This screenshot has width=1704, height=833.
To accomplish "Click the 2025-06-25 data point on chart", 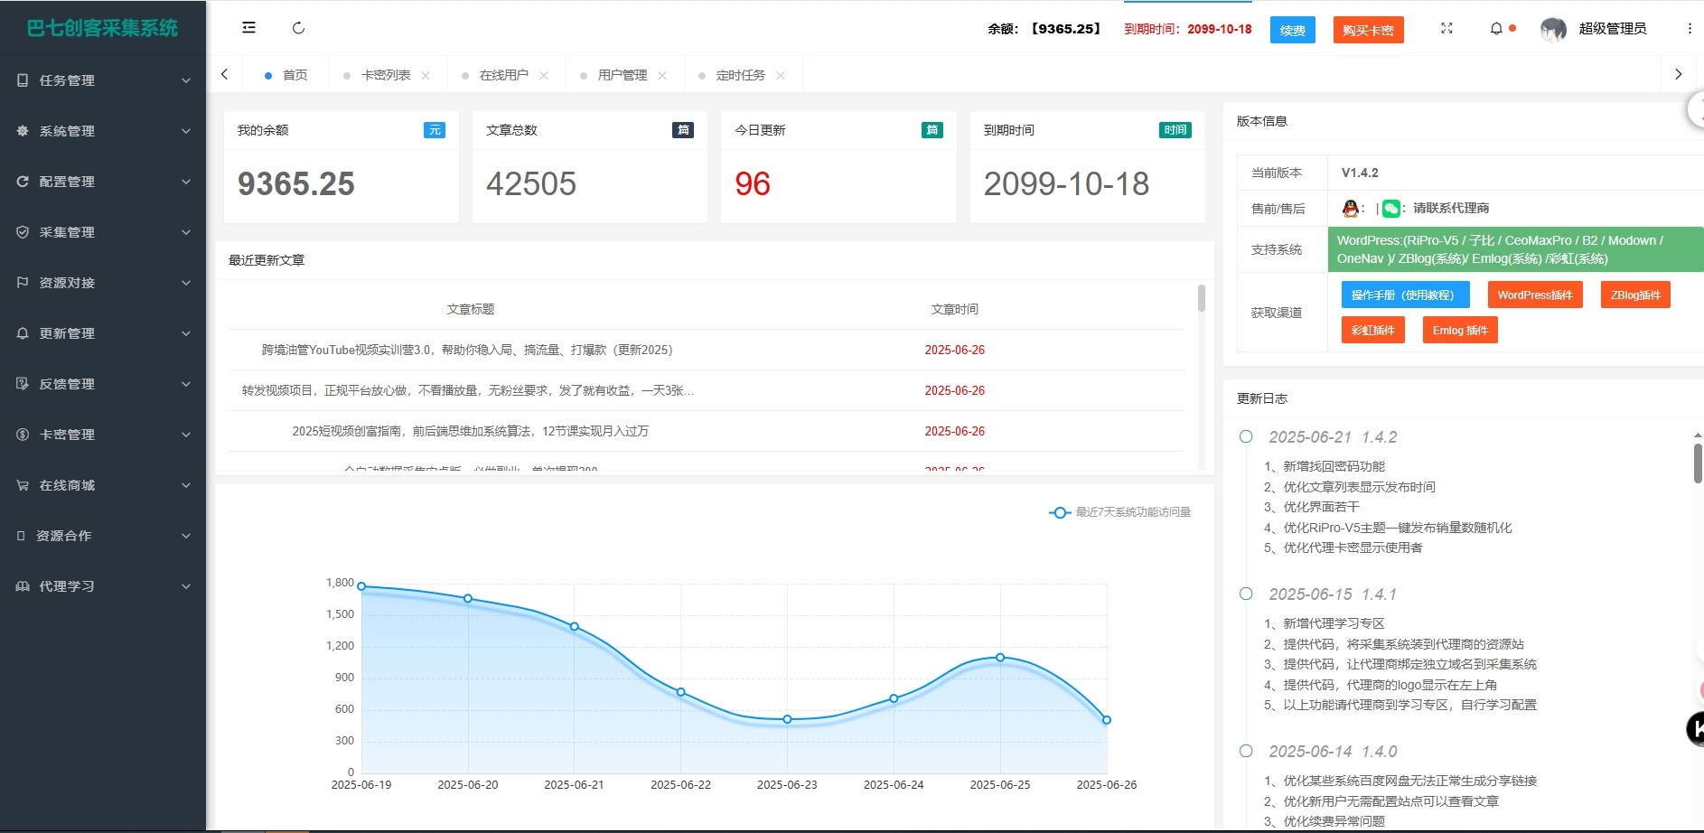I will click(x=1000, y=658).
